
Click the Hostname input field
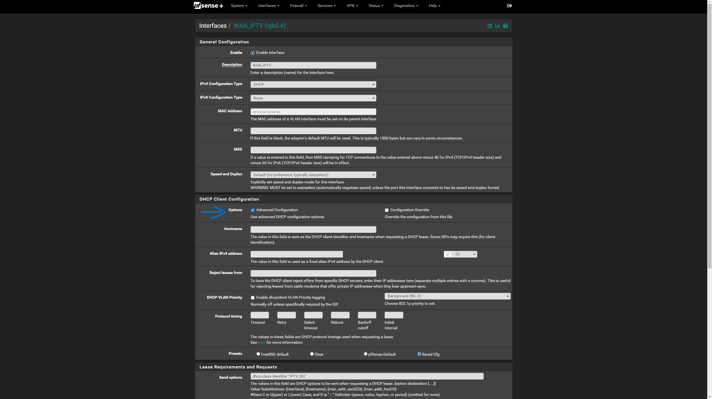click(x=313, y=230)
